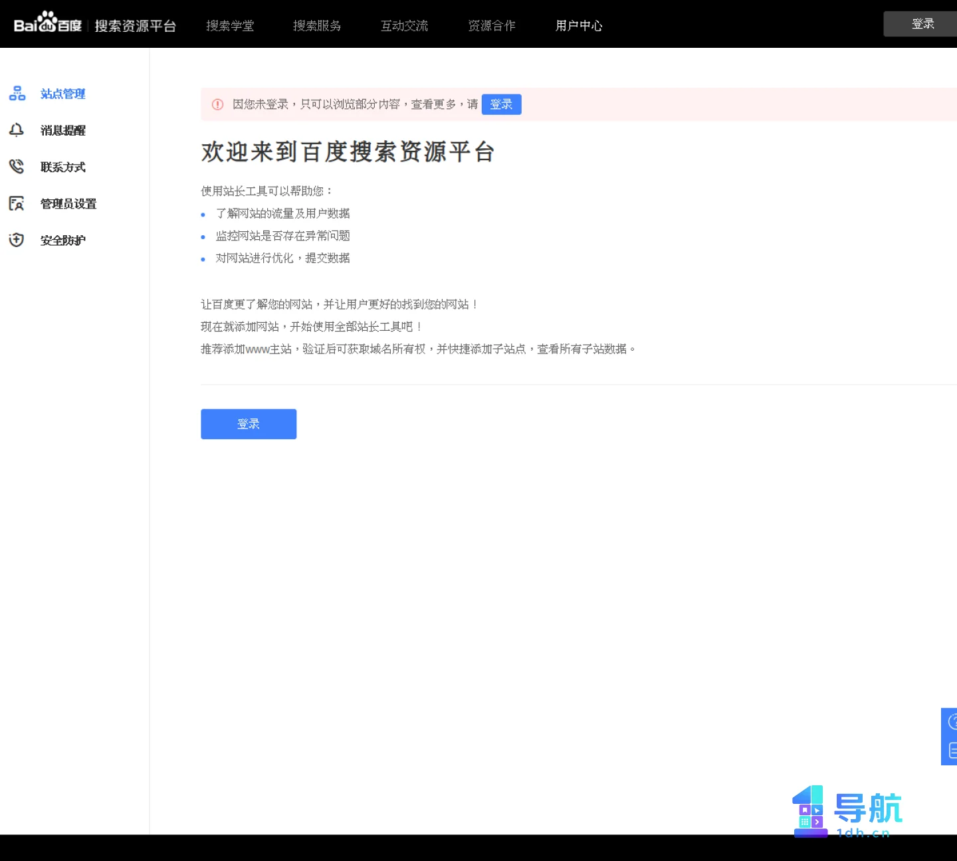Click the red warning icon in notice bar
Screen dimensions: 957x861
click(217, 104)
